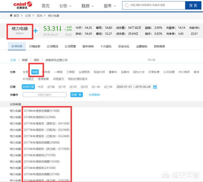This screenshot has width=203, height=182.
Task: Toggle the 业绩预告 category filter
Action: 84,72
